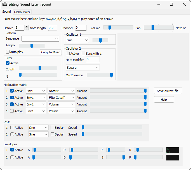Click the Save as raw-file button
Image resolution: width=191 pixels, height=170 pixels.
(168, 91)
